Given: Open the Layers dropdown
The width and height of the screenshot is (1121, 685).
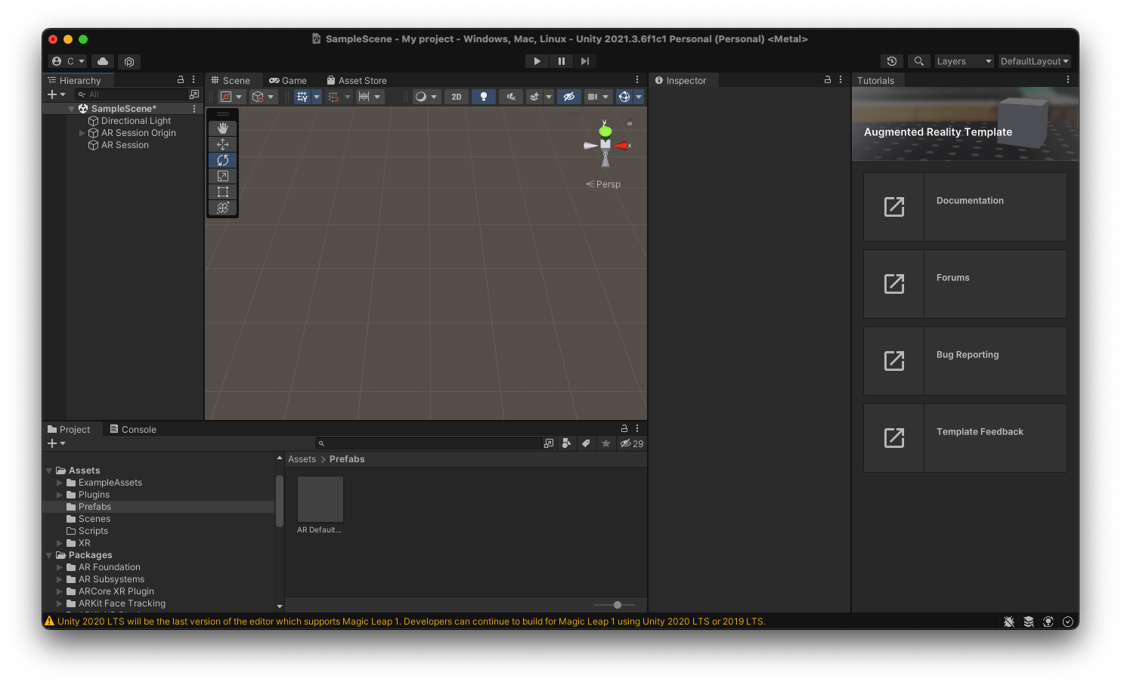Looking at the screenshot, I should tap(964, 61).
